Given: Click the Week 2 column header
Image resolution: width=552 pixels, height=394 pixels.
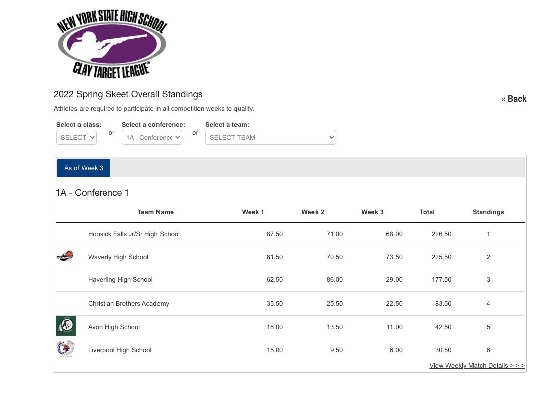Looking at the screenshot, I should point(312,212).
